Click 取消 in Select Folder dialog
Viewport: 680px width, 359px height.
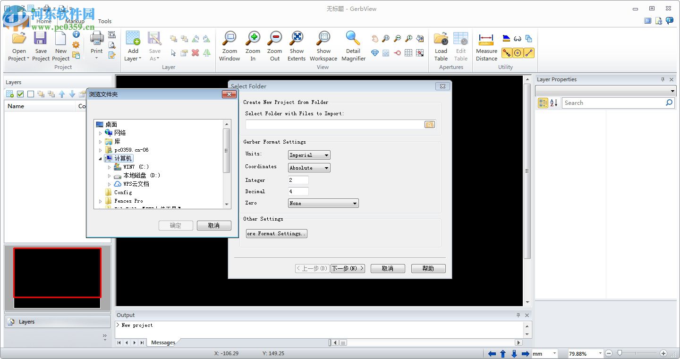click(x=388, y=268)
